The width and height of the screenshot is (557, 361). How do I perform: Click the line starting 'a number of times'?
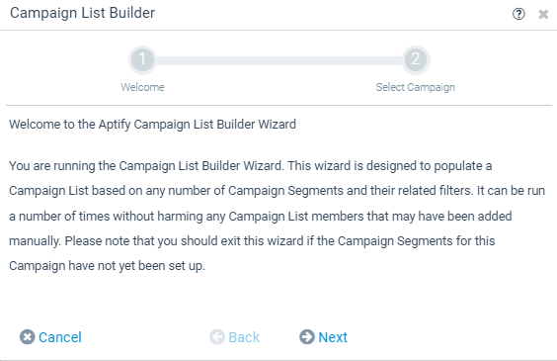click(x=261, y=217)
